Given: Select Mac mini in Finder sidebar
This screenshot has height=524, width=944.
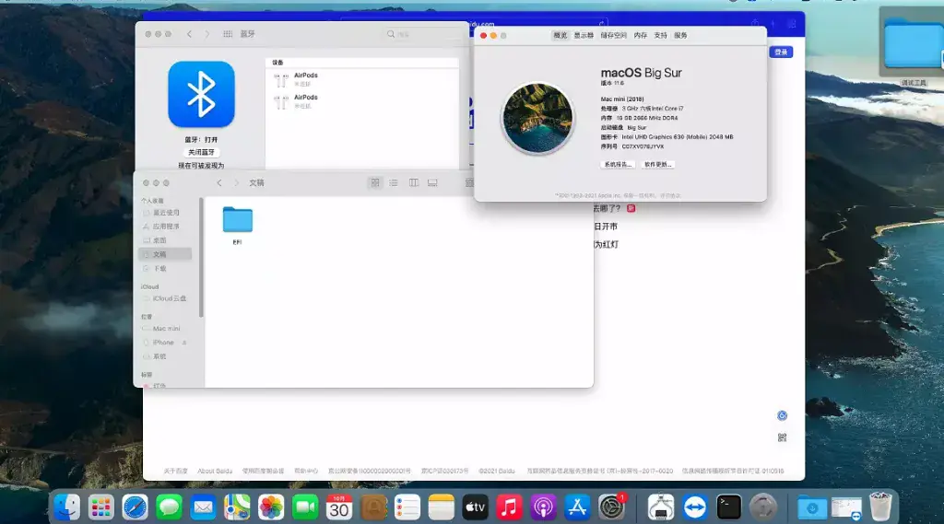Looking at the screenshot, I should 166,329.
